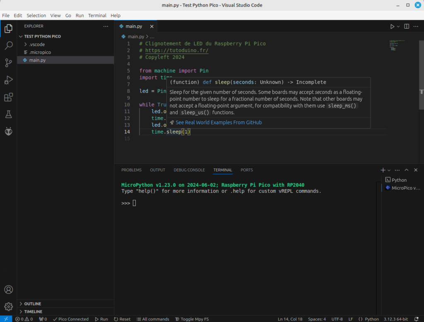Open the Terminal menu
Viewport: 424px width, 322px height.
pos(97,15)
